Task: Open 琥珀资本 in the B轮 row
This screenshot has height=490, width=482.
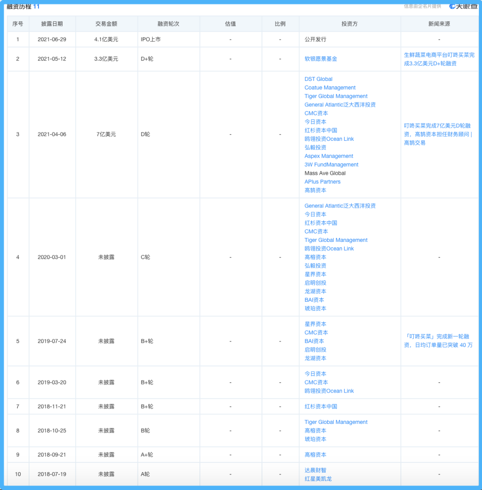Action: [316, 439]
